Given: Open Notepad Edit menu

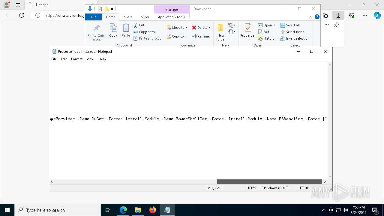Looking at the screenshot, I should [x=64, y=59].
